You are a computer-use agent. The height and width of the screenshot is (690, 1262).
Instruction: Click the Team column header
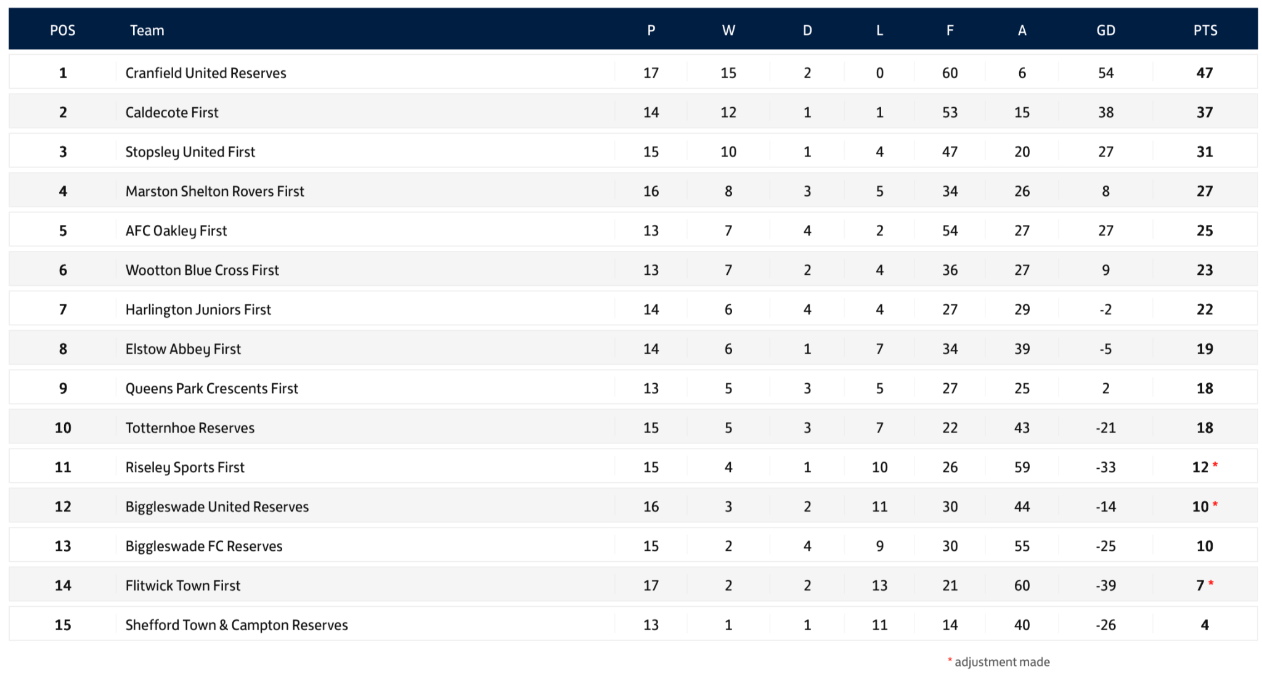point(147,30)
